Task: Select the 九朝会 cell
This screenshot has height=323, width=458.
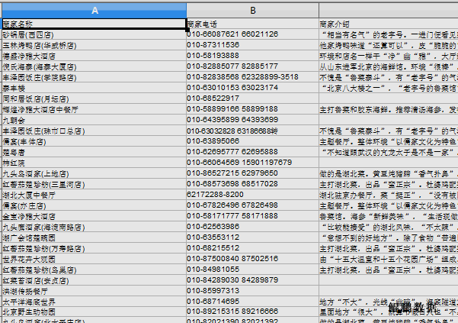Action: point(94,120)
